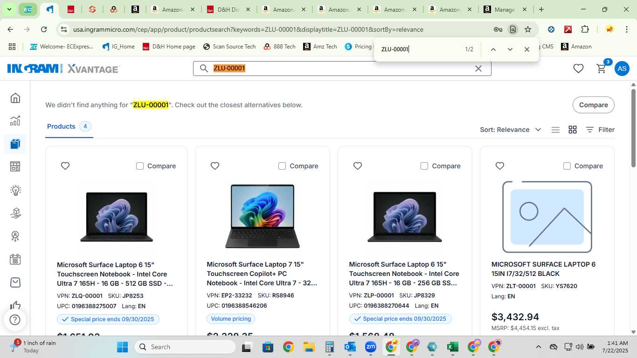The image size is (637, 358).
Task: Open MICROSOFT SURFACE LAPTOP 6 15IN title
Action: 543,269
